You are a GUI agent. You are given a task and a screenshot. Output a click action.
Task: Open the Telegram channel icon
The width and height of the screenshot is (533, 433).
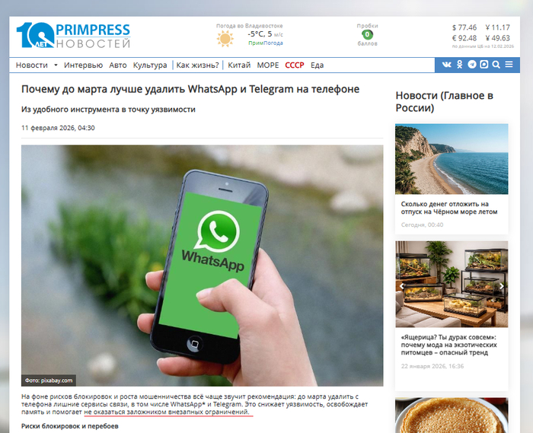point(472,64)
